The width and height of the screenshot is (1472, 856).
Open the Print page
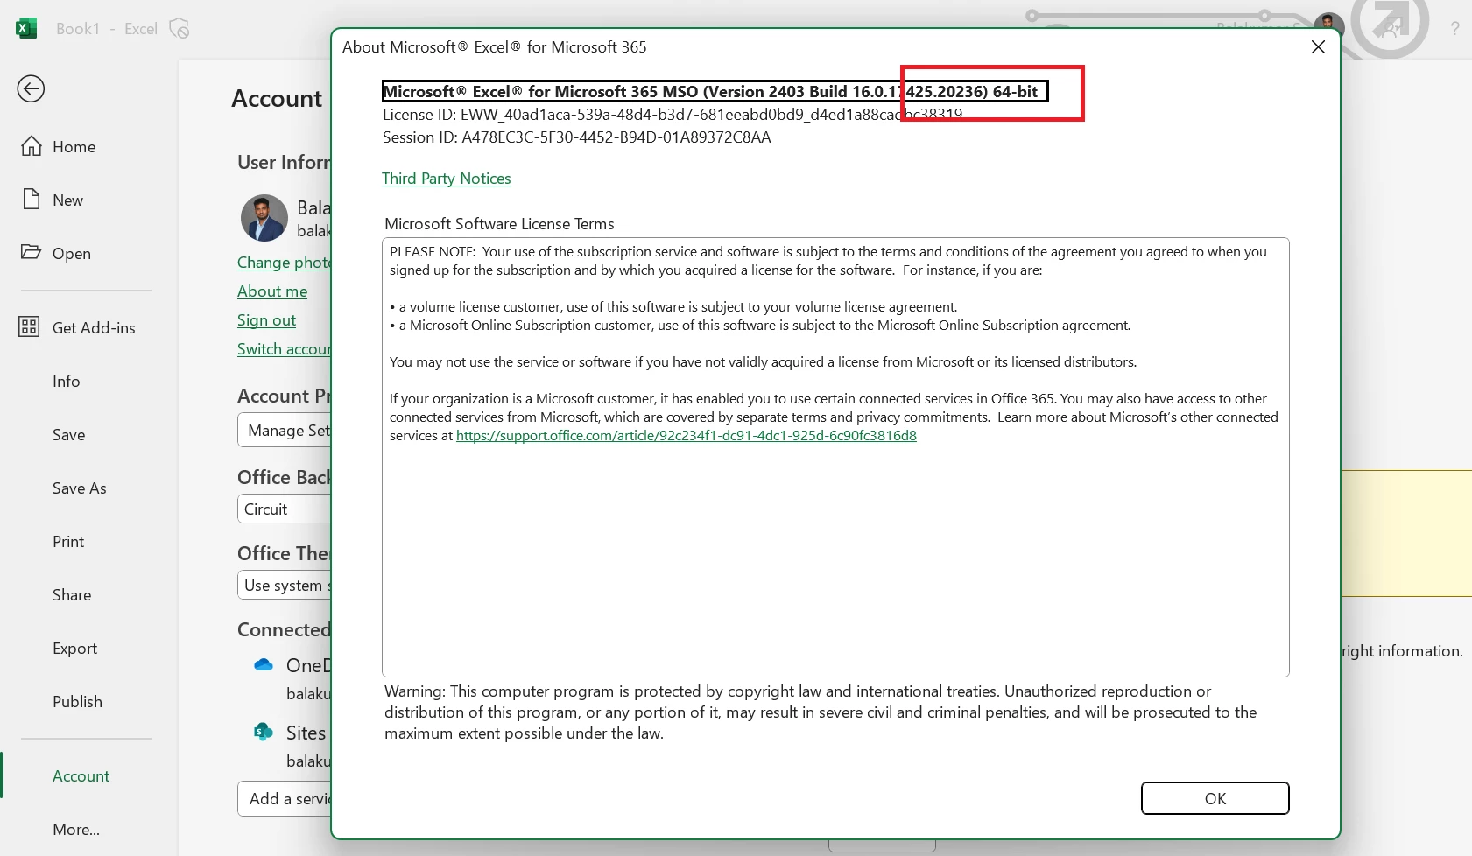point(68,542)
